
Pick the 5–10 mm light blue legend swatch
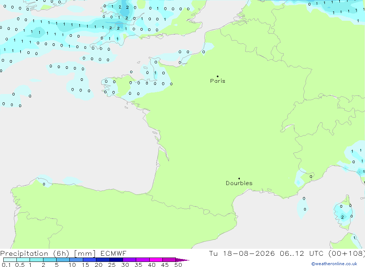click(63, 260)
